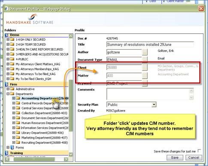Click into the Document Type field
This screenshot has height=166, width=208.
[x=124, y=59]
